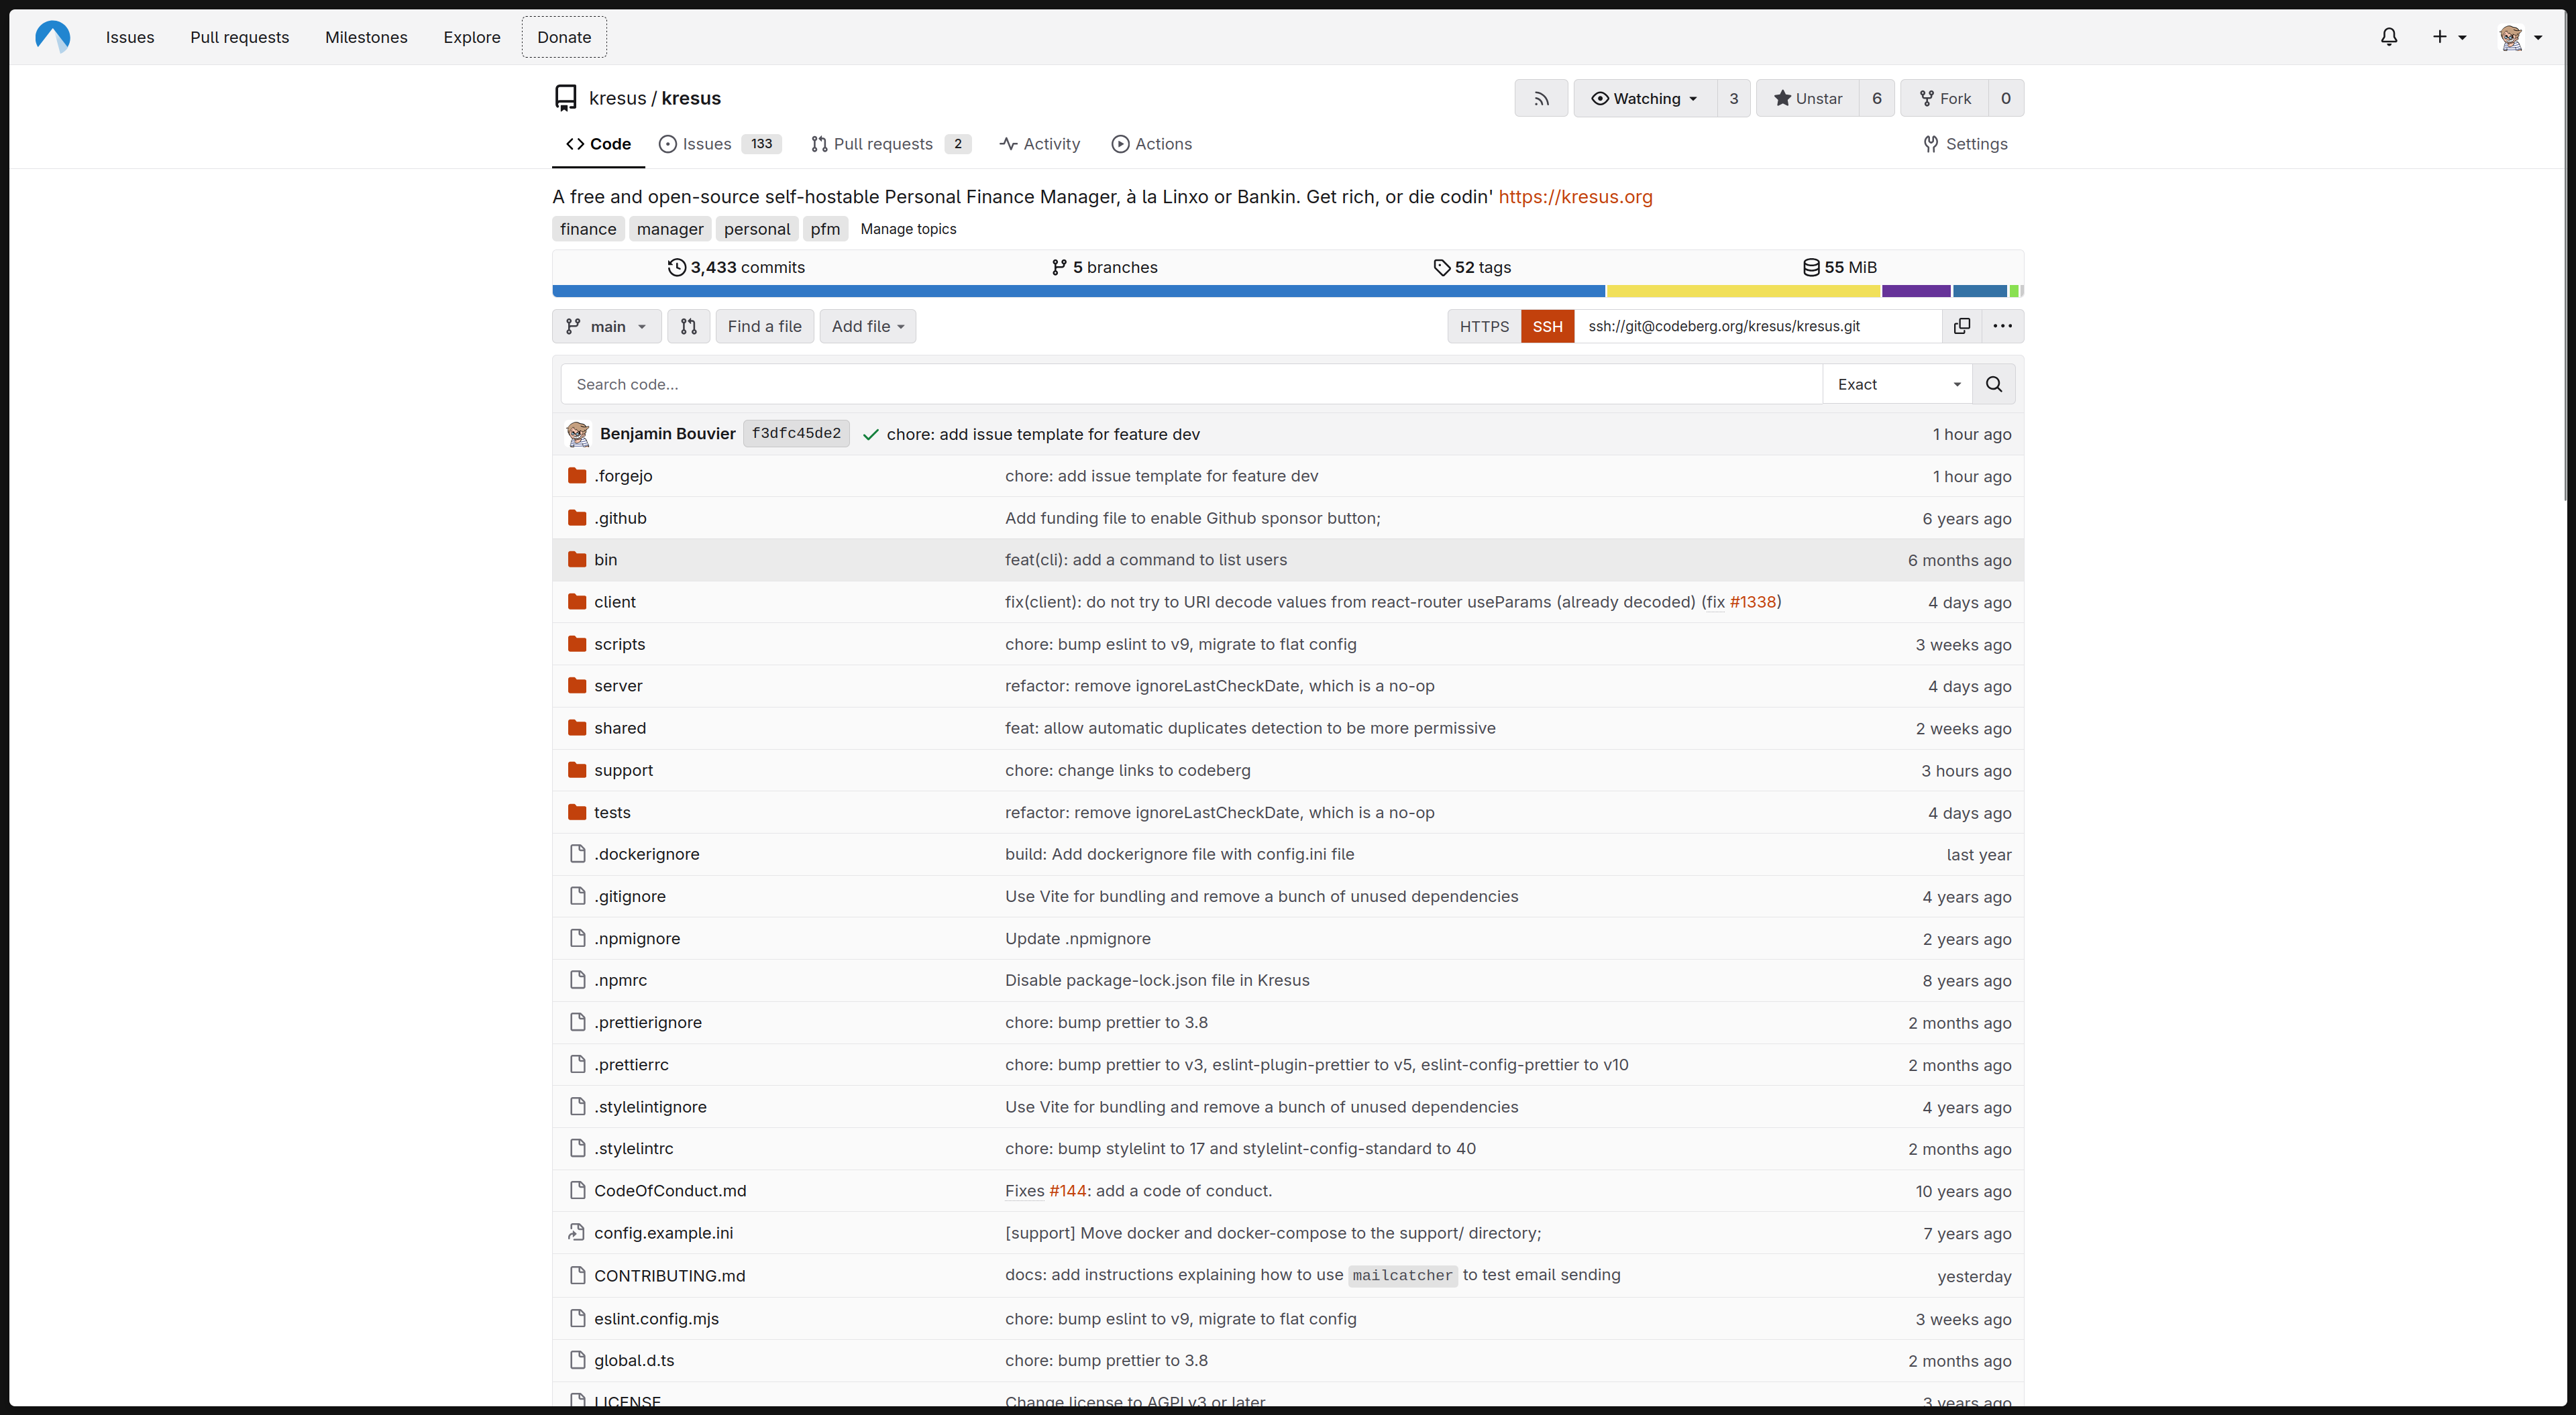2576x1415 pixels.
Task: Open the stargazers count 6
Action: [x=1877, y=98]
